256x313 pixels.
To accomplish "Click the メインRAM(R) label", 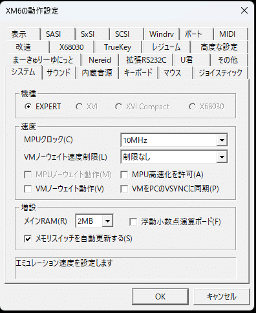I will tap(45, 221).
